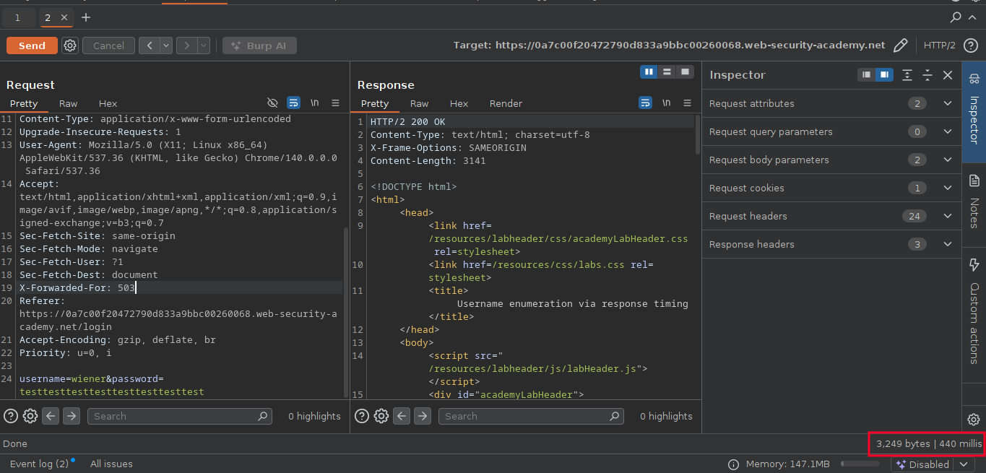
Task: Open the history back dropdown arrow
Action: (x=166, y=45)
